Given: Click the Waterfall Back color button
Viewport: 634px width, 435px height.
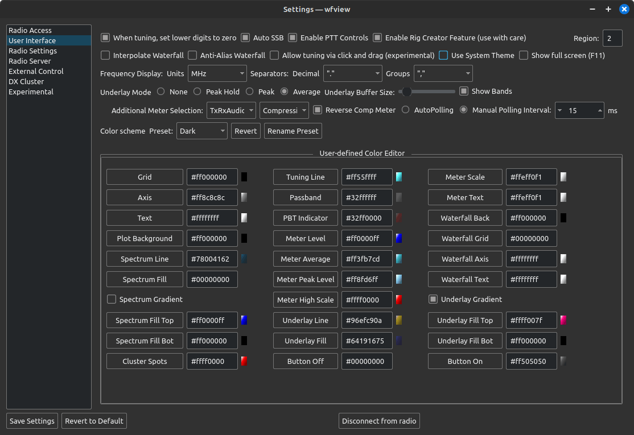Looking at the screenshot, I should 465,218.
